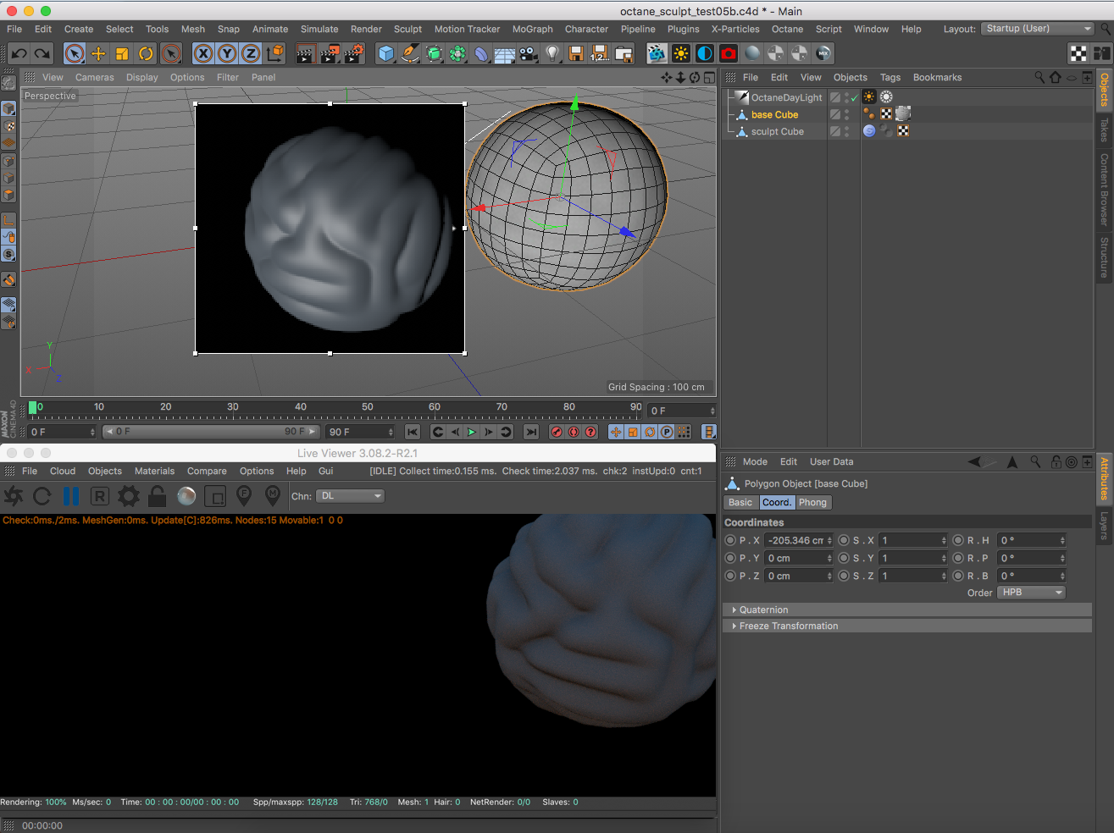Pause rendering in Live Viewer
Viewport: 1114px width, 833px height.
[71, 496]
